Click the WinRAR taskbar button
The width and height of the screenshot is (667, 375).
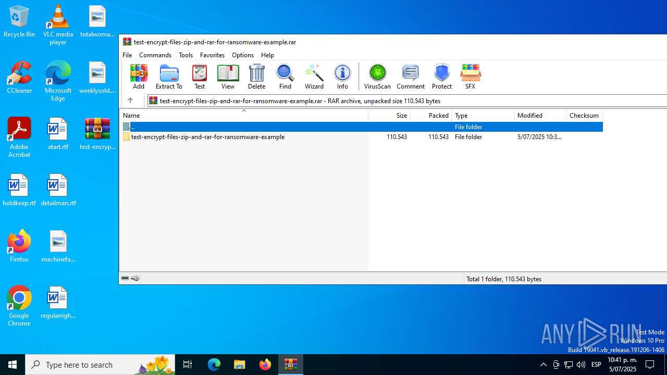pos(290,365)
